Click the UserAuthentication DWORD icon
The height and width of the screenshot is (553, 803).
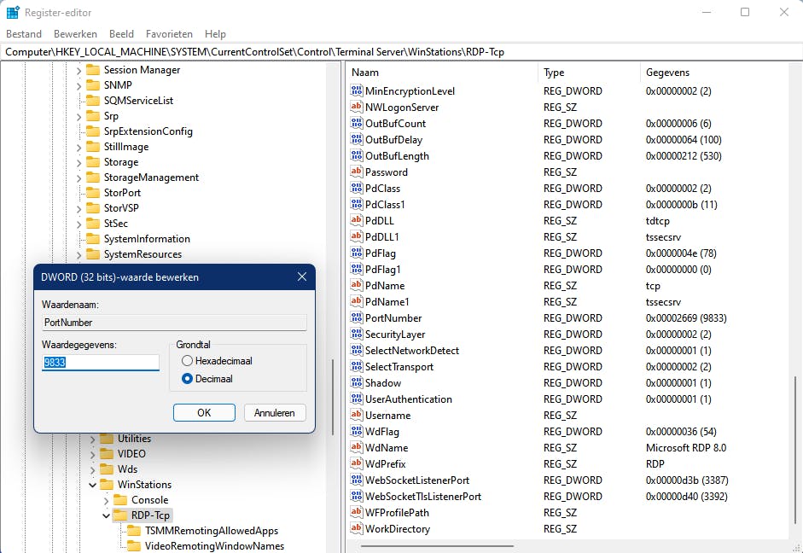coord(357,399)
